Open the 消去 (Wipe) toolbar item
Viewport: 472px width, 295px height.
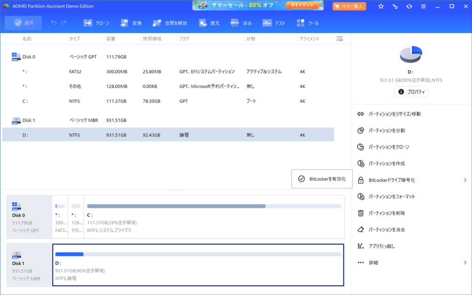pos(241,23)
